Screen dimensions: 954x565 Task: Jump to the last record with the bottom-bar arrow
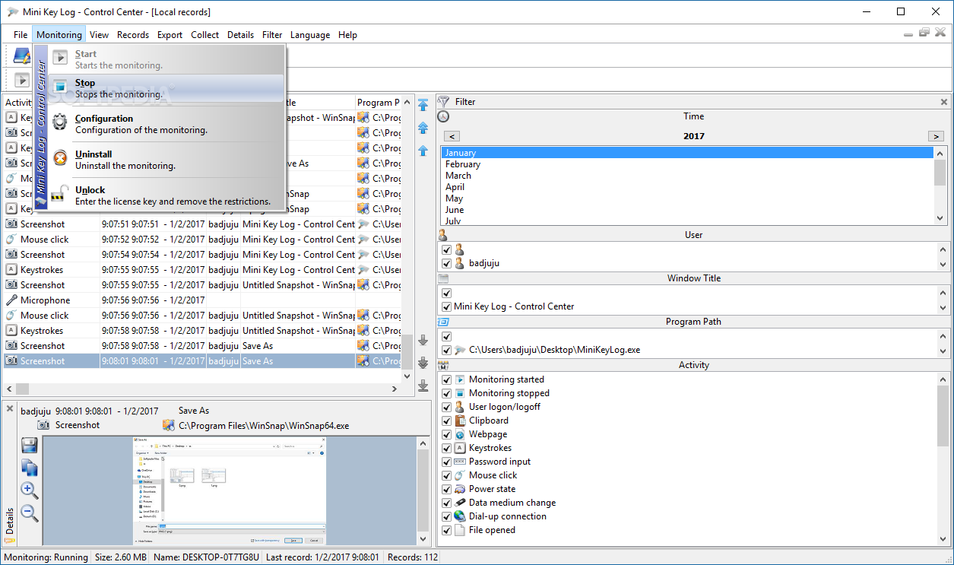coord(423,386)
